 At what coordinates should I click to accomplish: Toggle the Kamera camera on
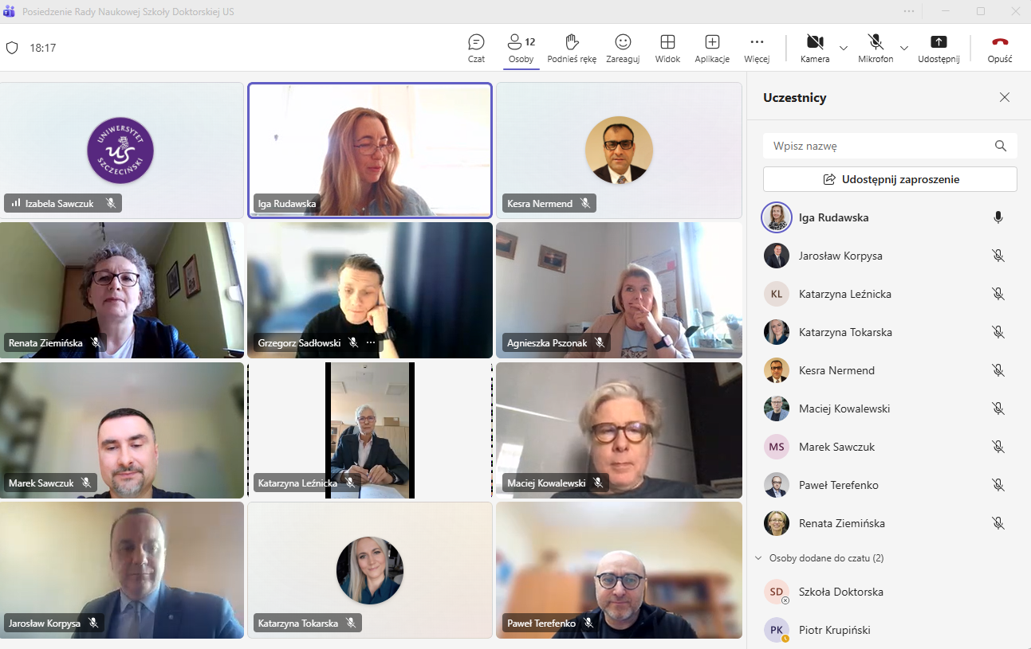[x=814, y=48]
